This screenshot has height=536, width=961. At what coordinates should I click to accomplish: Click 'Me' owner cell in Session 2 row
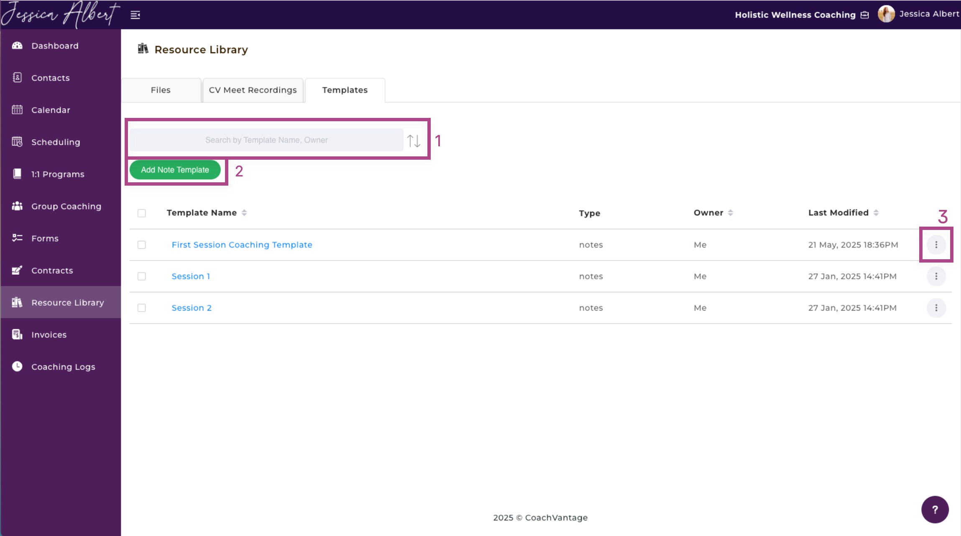click(x=700, y=308)
